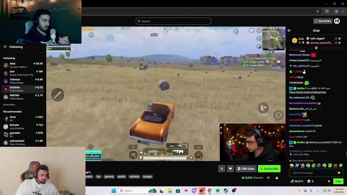Open the 3mr channel in Following
The width and height of the screenshot is (347, 195).
(x=23, y=73)
